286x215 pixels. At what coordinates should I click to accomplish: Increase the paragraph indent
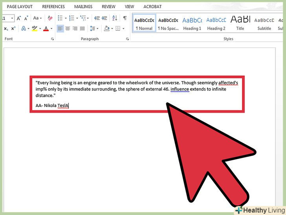click(104, 18)
